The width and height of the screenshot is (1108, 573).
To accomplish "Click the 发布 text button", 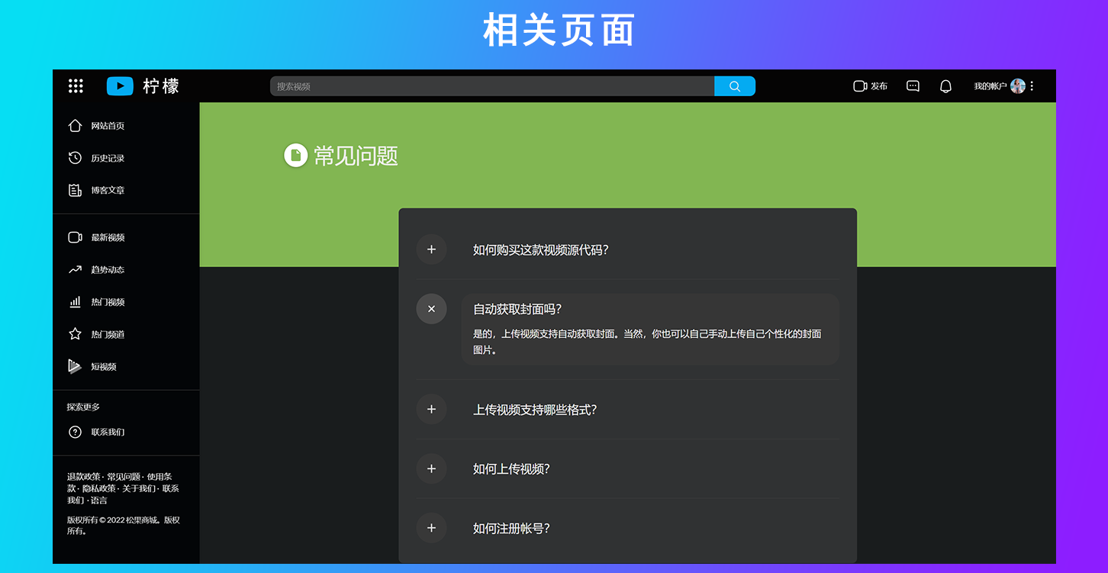I will pyautogui.click(x=879, y=86).
